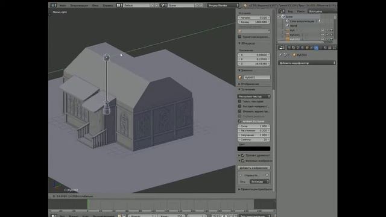Open the Constraints properties tab icon
Viewport: 386px width, 217px height.
click(x=311, y=48)
